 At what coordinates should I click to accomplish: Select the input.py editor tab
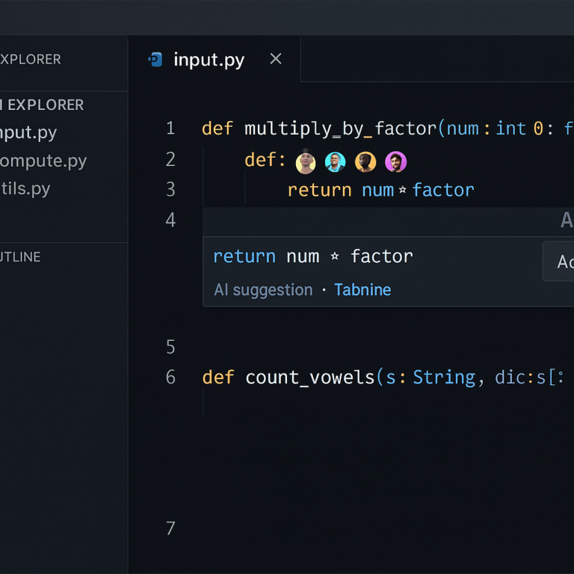point(215,59)
